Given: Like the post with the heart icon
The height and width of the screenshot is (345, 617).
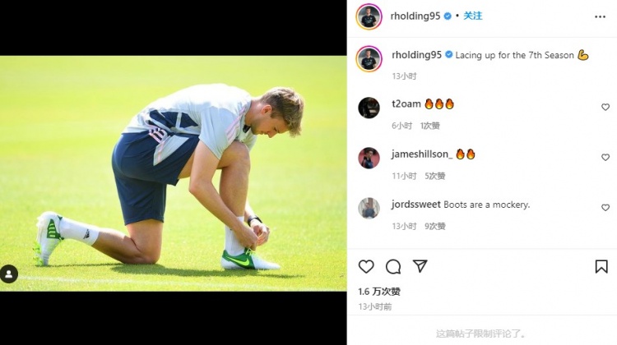Looking at the screenshot, I should click(x=366, y=266).
